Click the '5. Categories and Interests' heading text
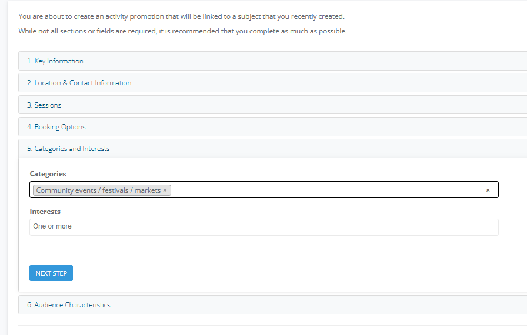Image resolution: width=527 pixels, height=335 pixels. (68, 148)
